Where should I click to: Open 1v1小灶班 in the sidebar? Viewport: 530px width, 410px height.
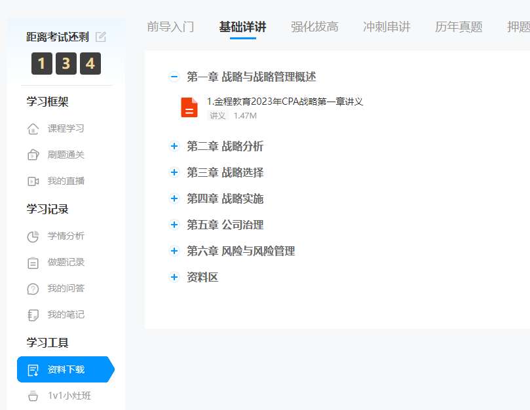pyautogui.click(x=69, y=396)
